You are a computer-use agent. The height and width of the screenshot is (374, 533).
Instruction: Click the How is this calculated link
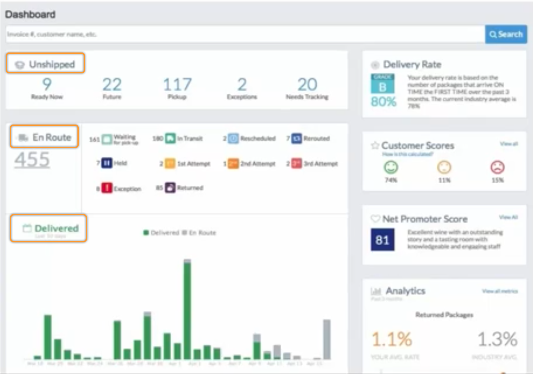click(x=407, y=154)
